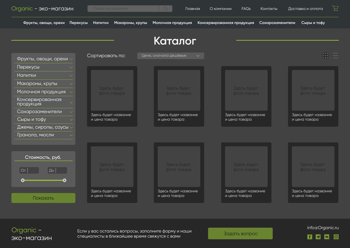350x248 pixels.
Task: Expand Макароны, крупы sidebar chevron
Action: tap(71, 84)
